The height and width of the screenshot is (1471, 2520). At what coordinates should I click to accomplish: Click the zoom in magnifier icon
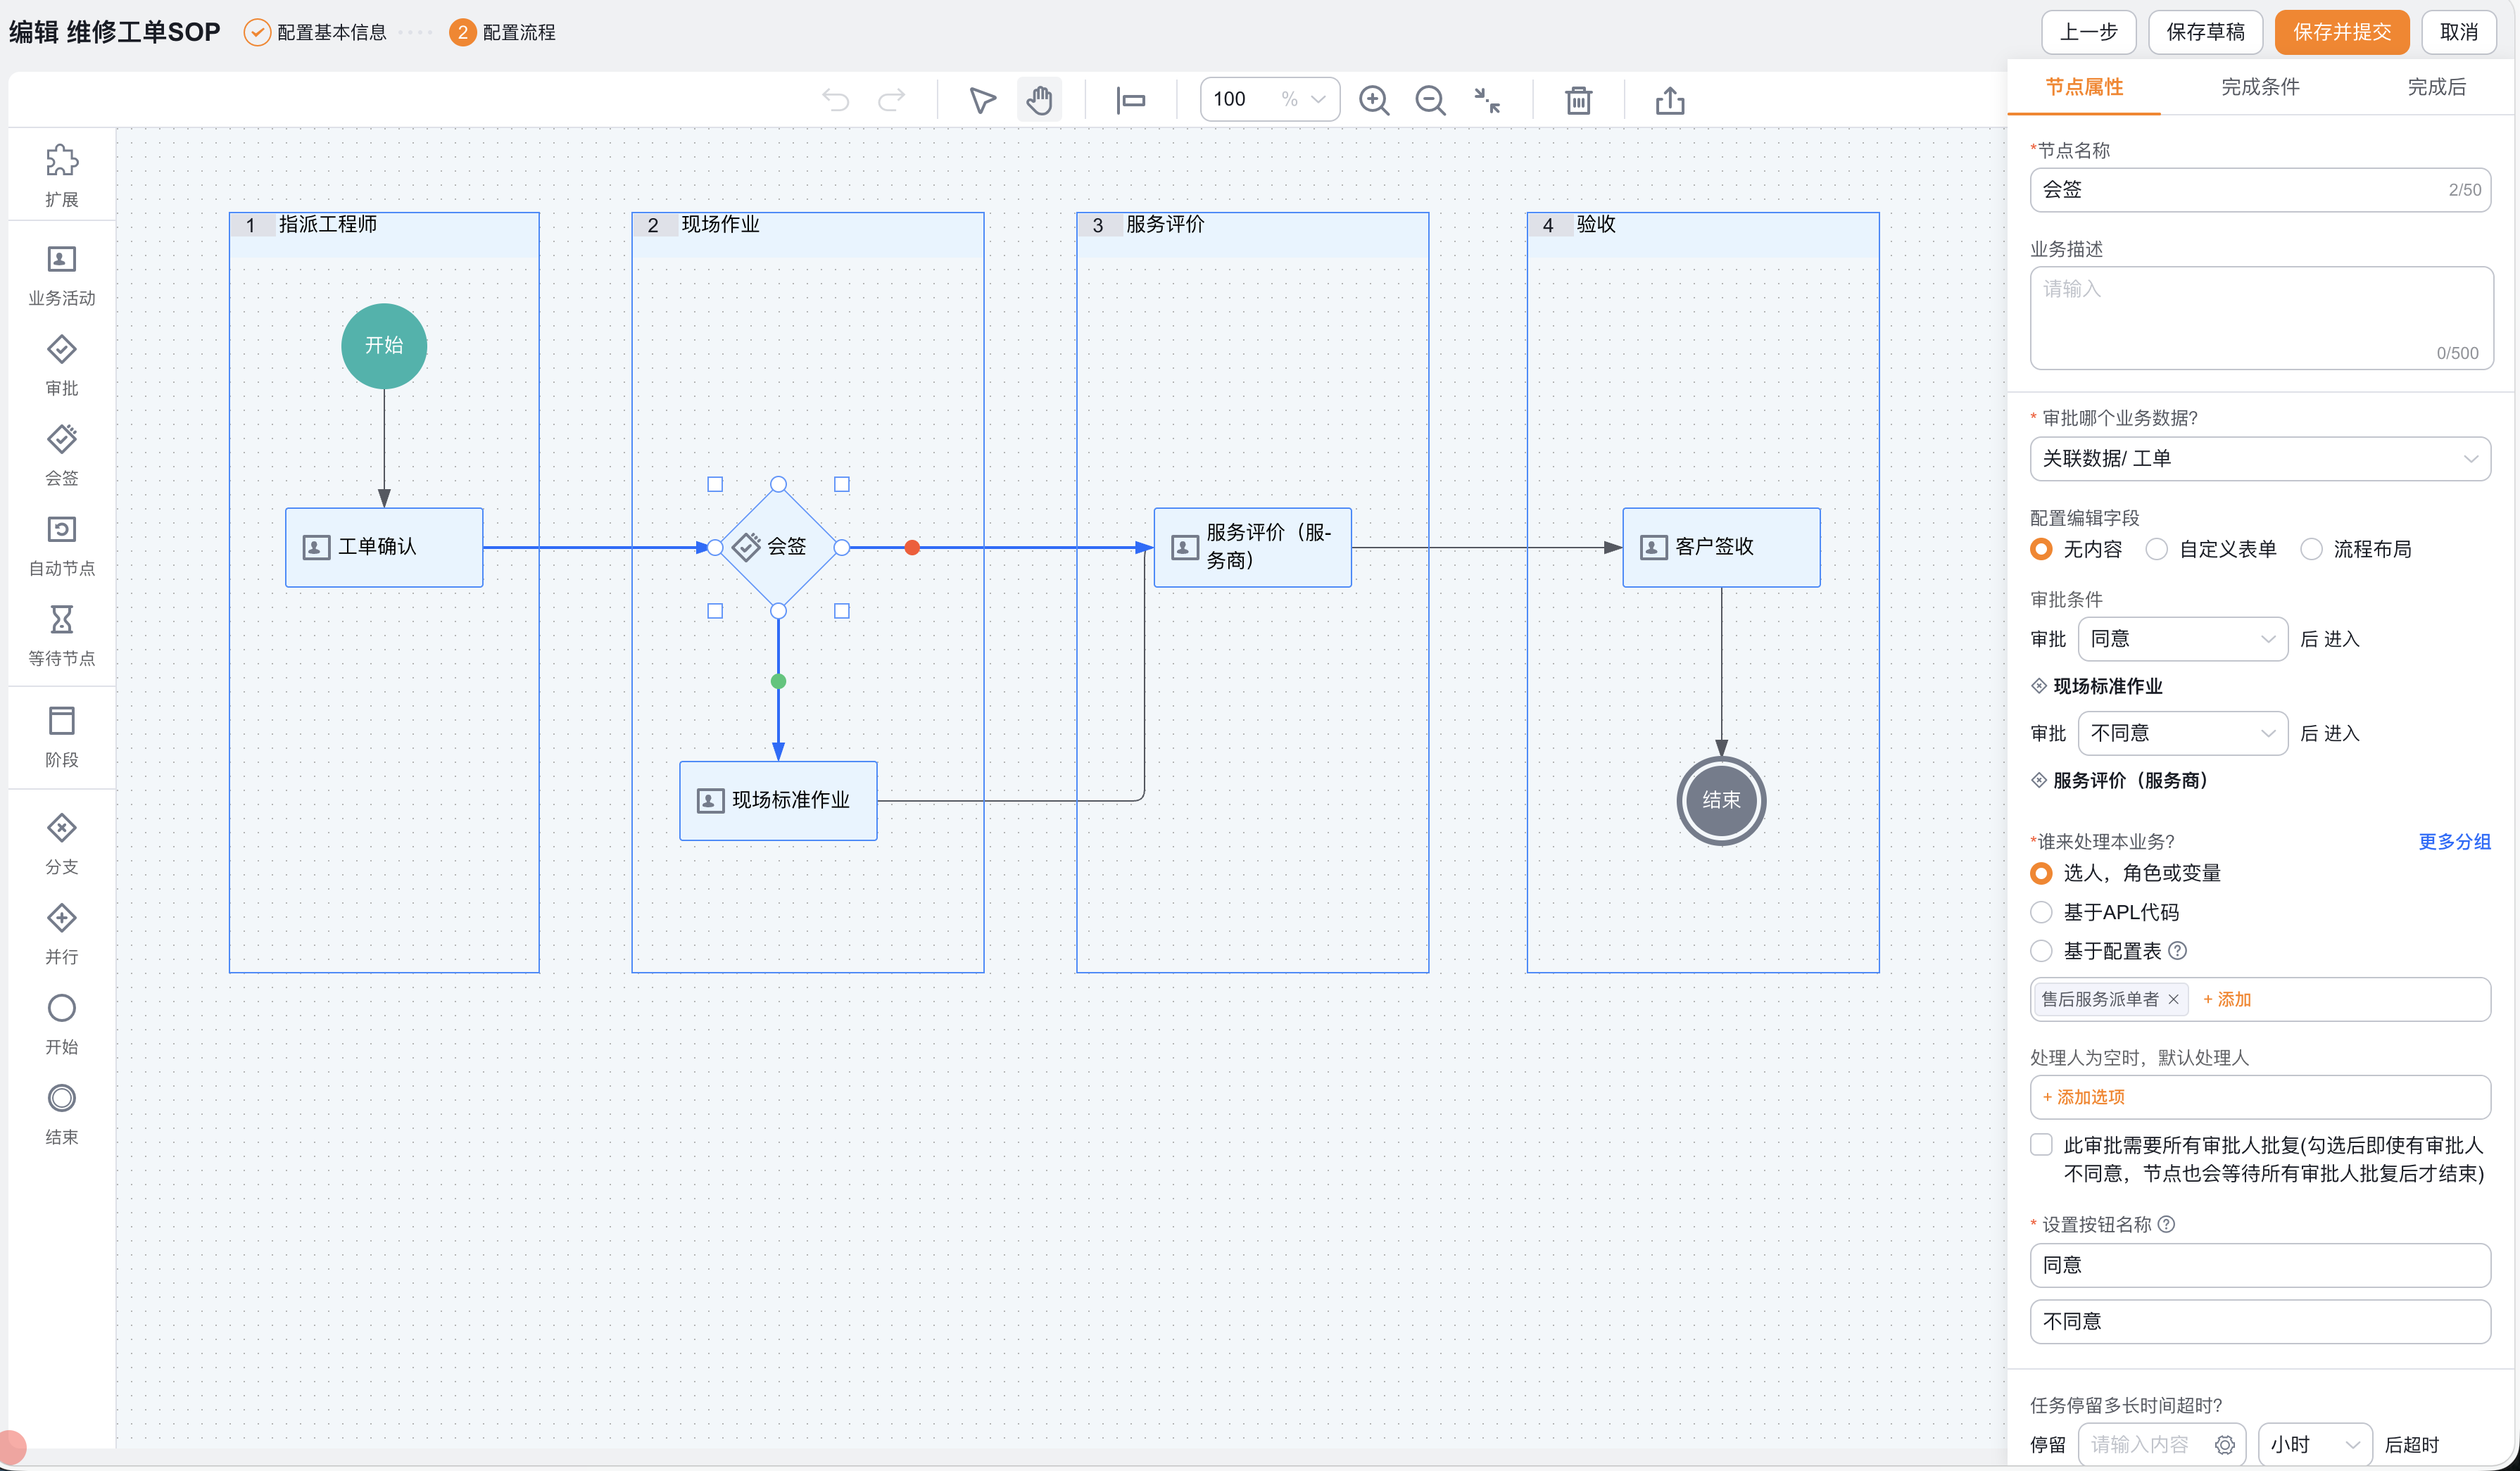[1374, 100]
